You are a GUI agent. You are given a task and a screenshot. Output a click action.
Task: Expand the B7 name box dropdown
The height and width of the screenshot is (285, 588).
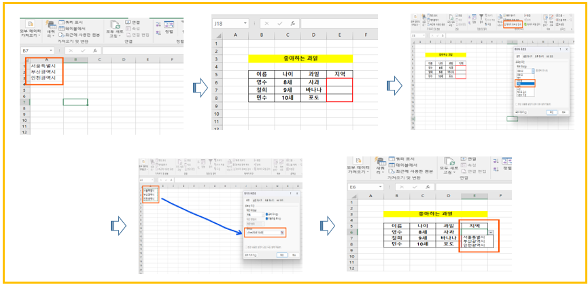click(x=51, y=50)
